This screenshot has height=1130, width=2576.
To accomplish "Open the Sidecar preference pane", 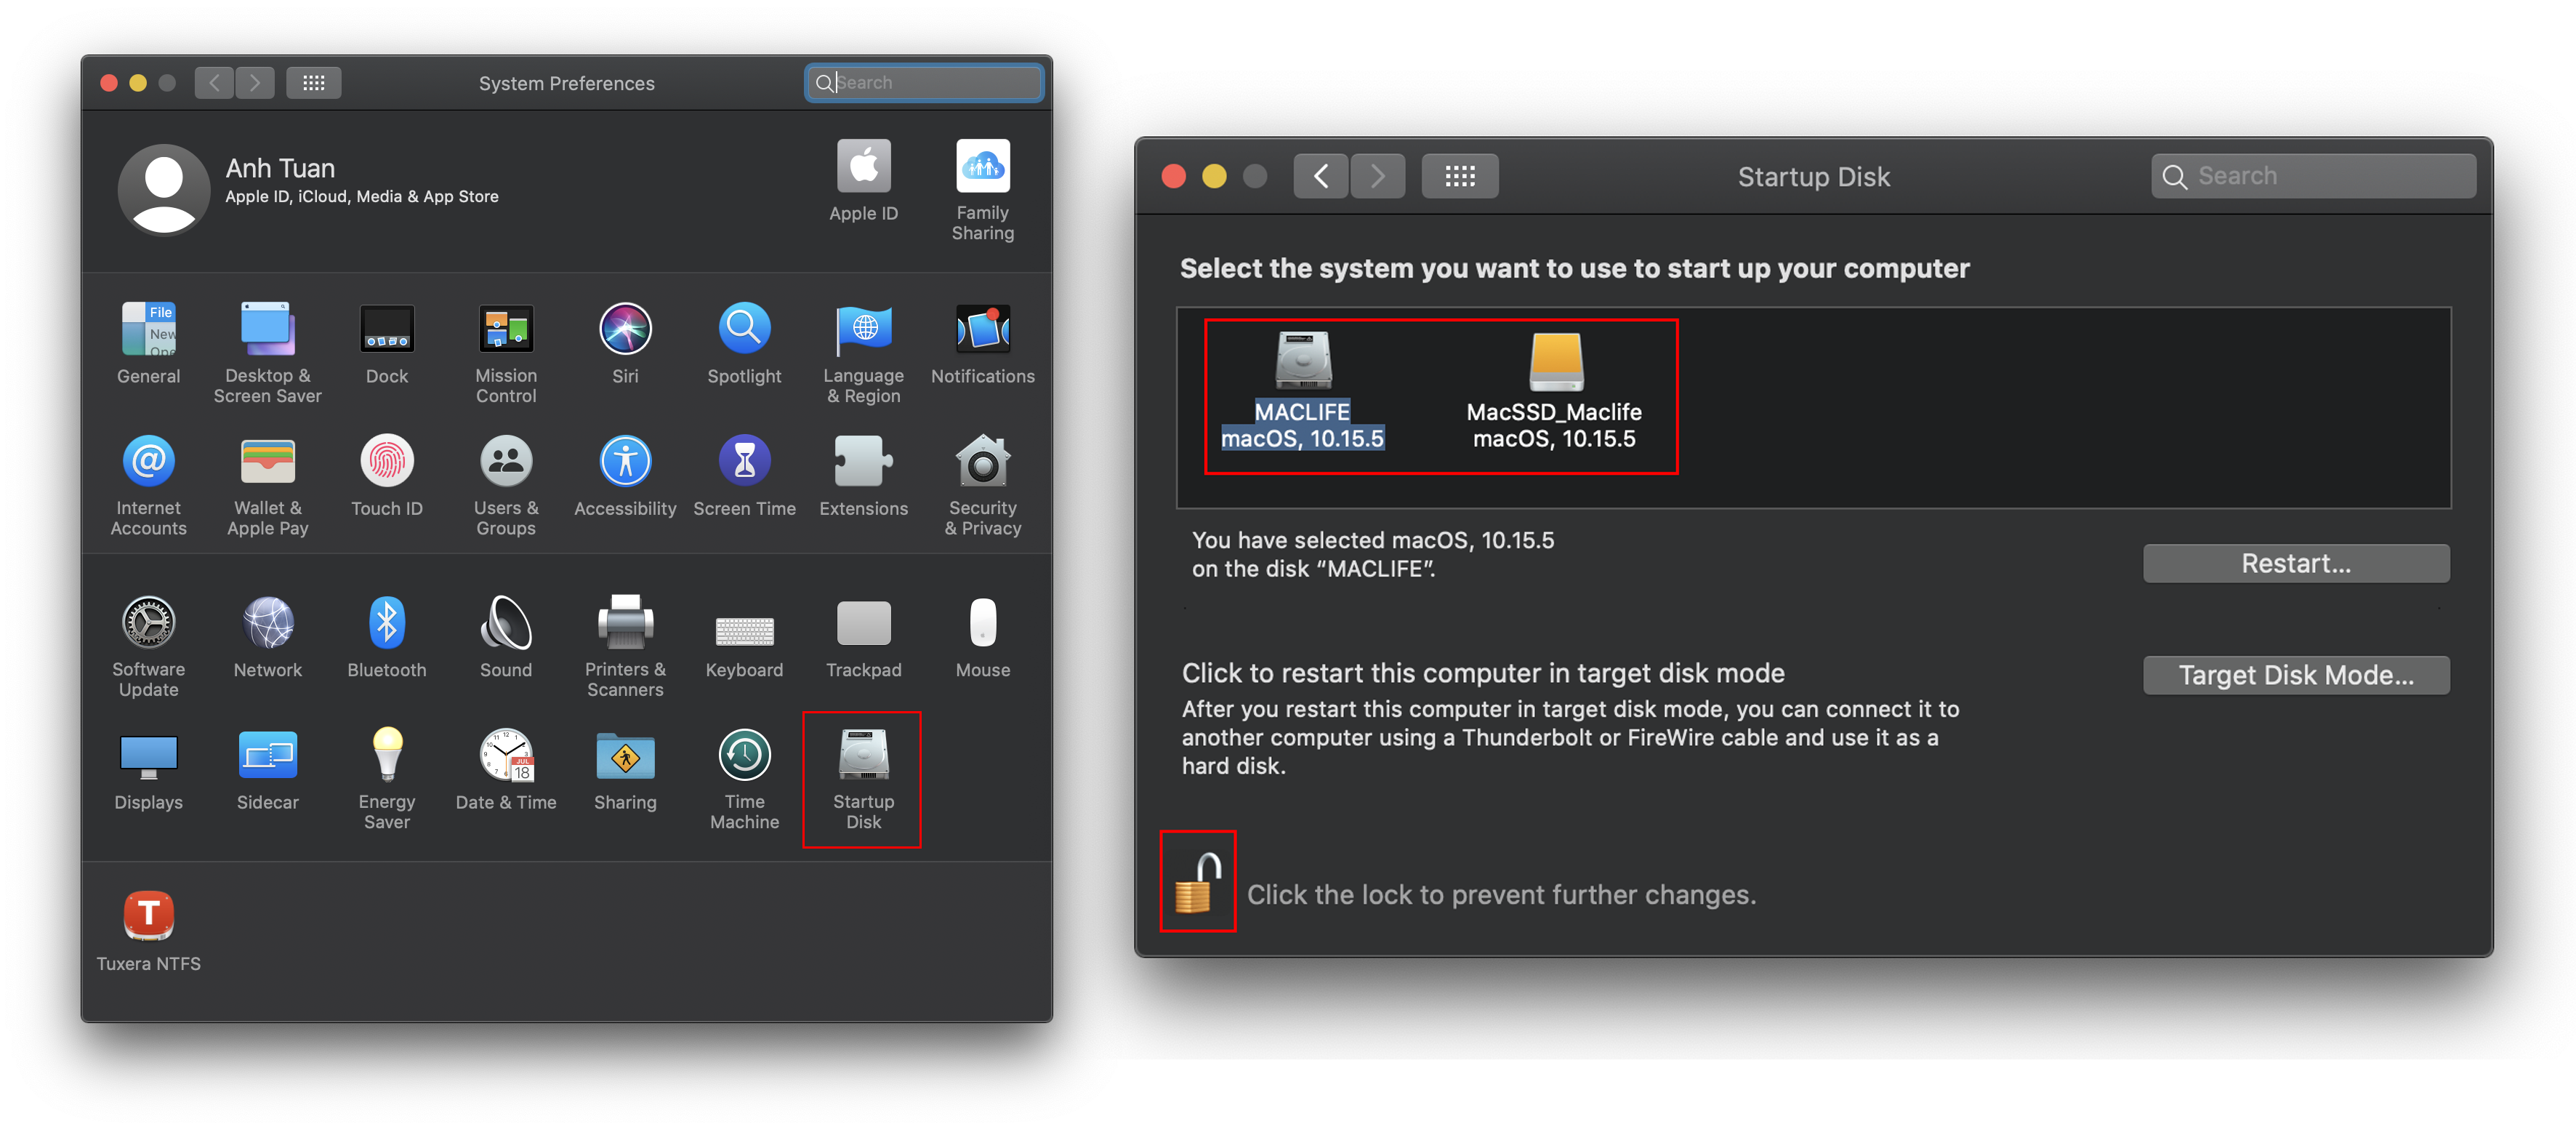I will (267, 770).
